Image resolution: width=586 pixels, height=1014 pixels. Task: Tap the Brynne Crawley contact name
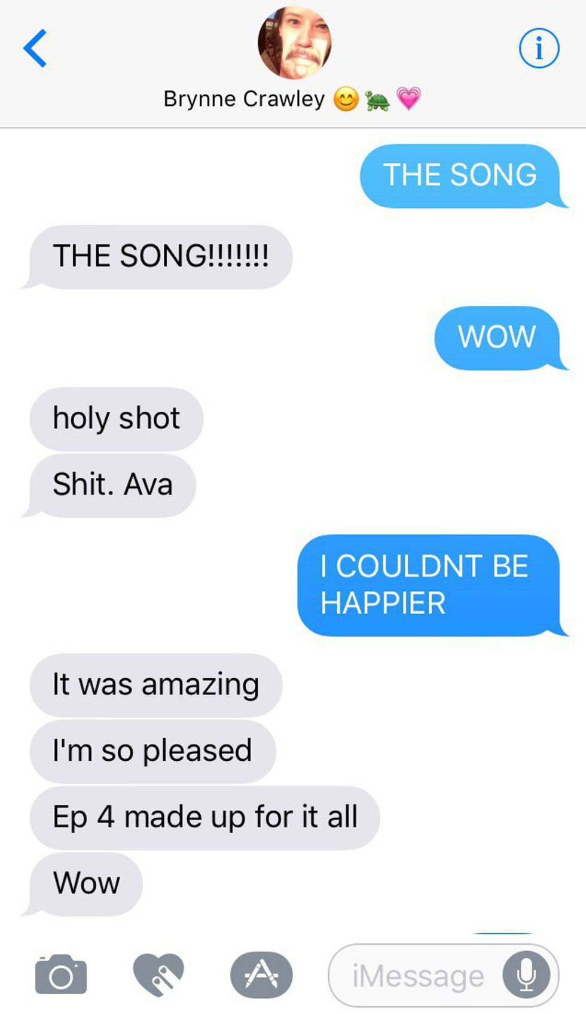pos(244,99)
